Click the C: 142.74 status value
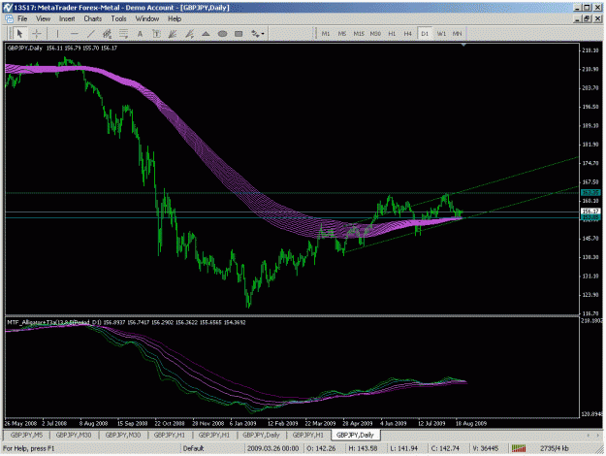 pos(445,448)
